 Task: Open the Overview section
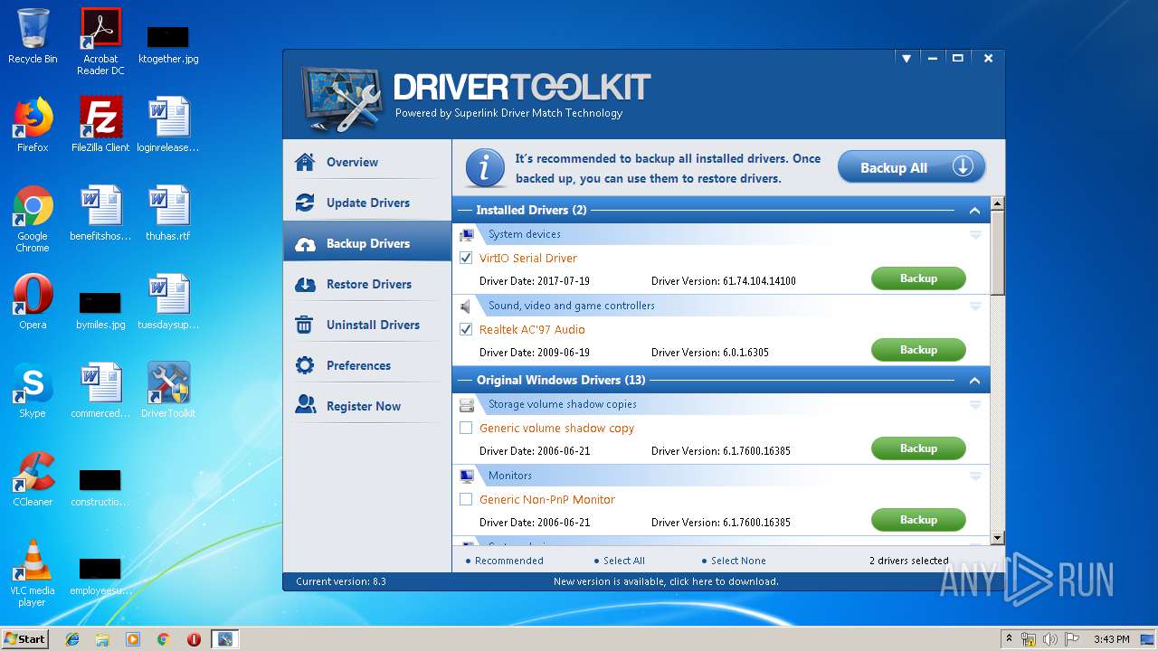(367, 163)
